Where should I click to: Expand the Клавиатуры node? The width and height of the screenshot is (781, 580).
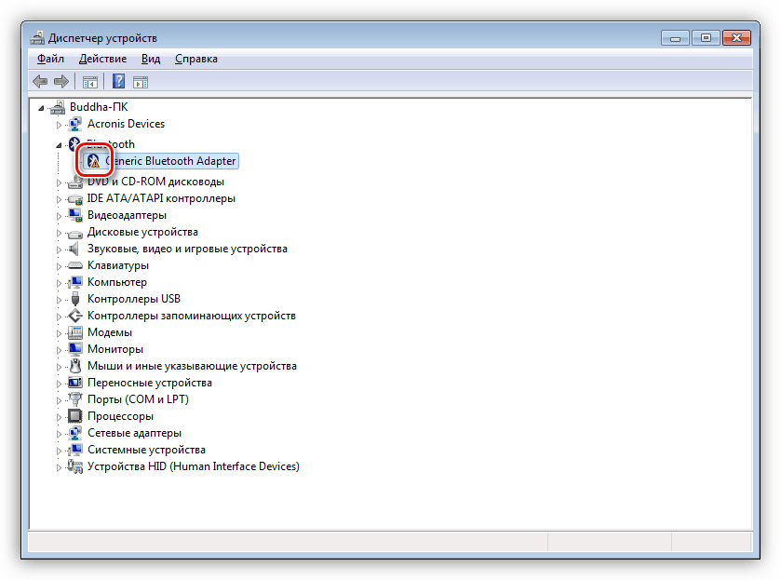[59, 266]
